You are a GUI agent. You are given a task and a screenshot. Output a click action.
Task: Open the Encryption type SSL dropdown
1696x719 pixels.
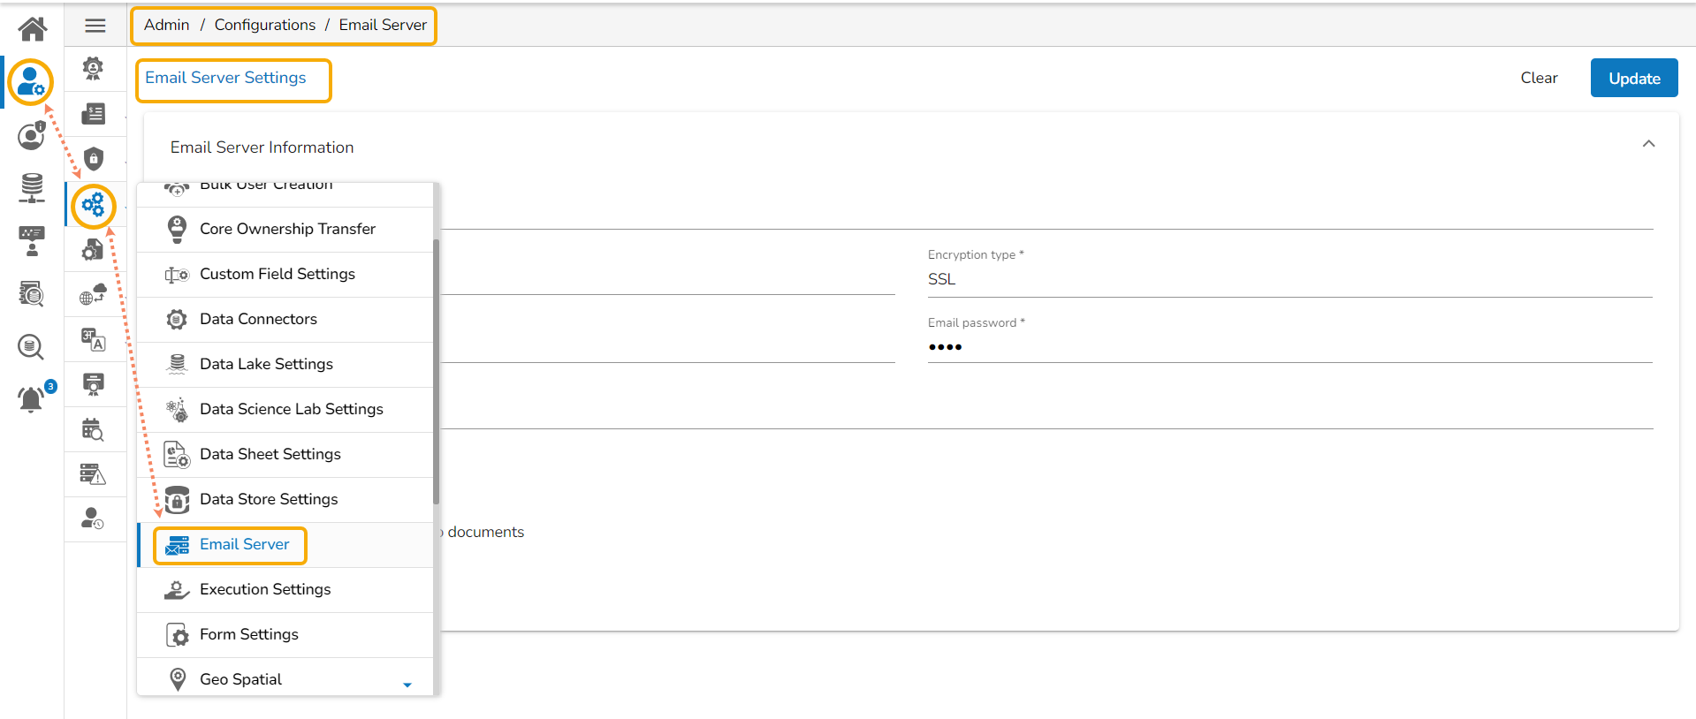(1289, 279)
